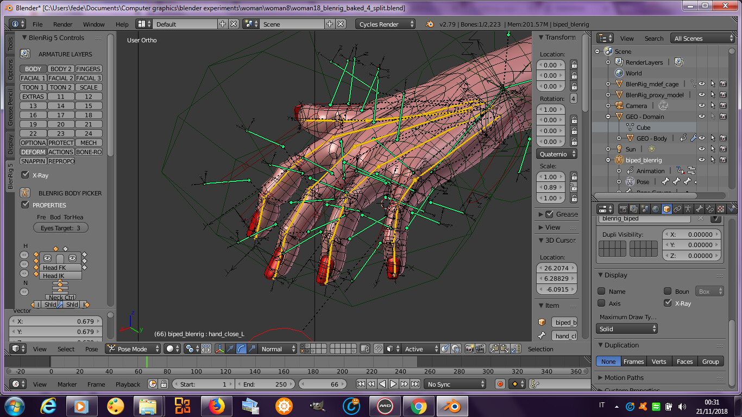The image size is (742, 417).
Task: Enable the BODY 2 armature layer
Action: point(61,69)
